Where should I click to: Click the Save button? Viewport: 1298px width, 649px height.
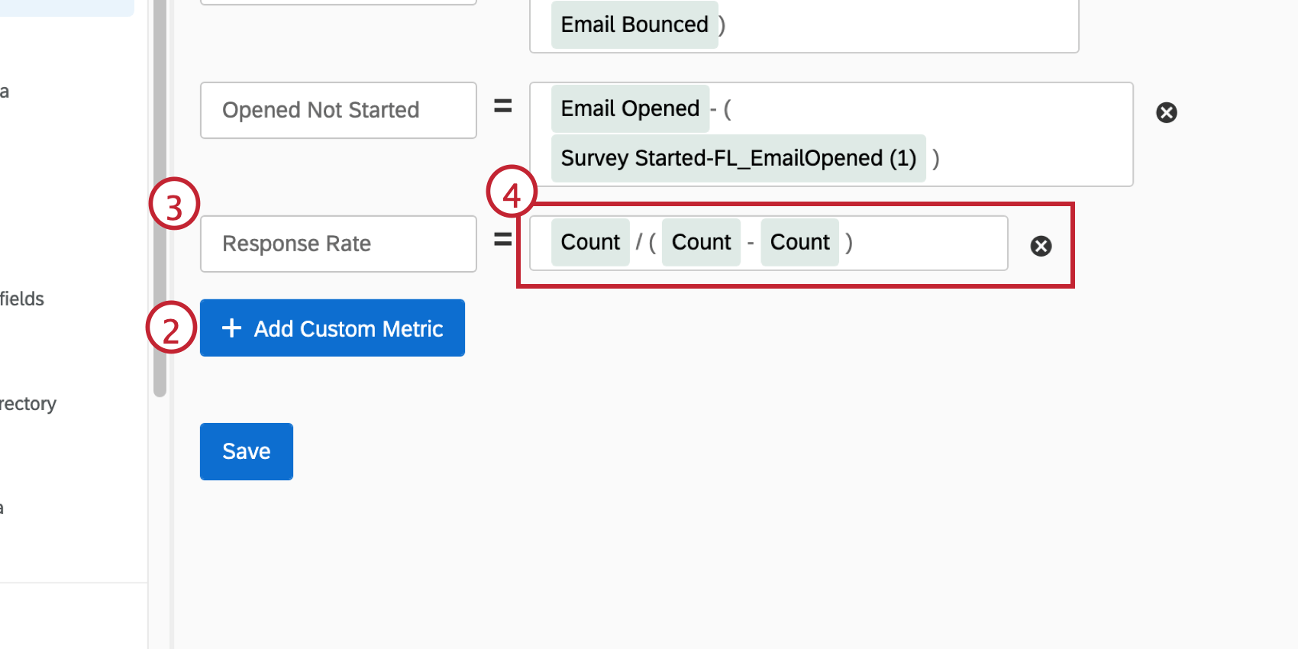click(x=246, y=451)
